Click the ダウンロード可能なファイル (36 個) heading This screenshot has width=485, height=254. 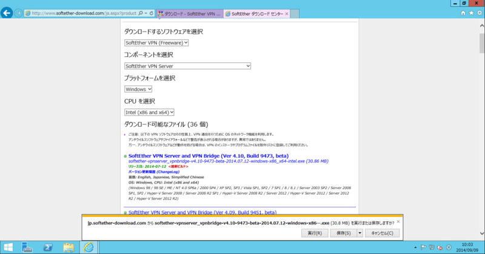(x=166, y=124)
